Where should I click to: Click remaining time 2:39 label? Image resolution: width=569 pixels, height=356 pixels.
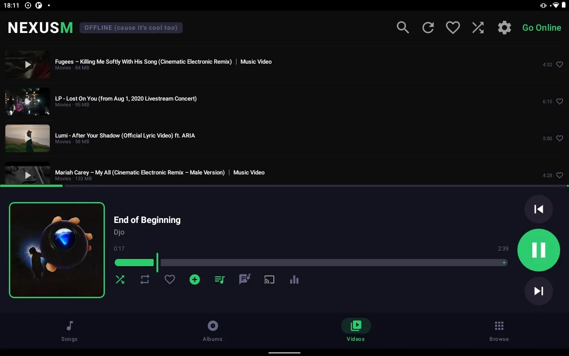point(503,249)
